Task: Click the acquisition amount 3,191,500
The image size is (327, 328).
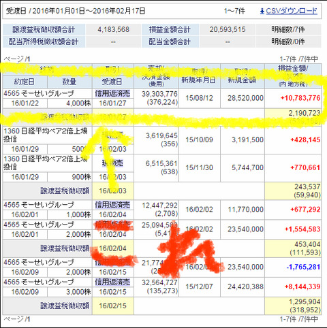Action: click(247, 140)
